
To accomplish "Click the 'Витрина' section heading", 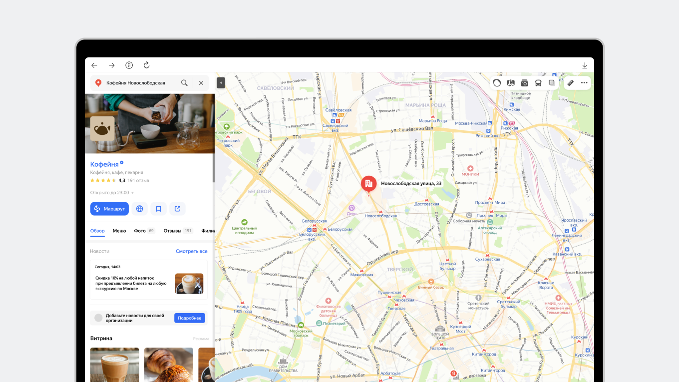I will (101, 339).
